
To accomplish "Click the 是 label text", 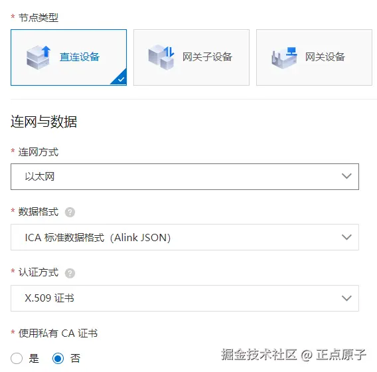I will 34,359.
